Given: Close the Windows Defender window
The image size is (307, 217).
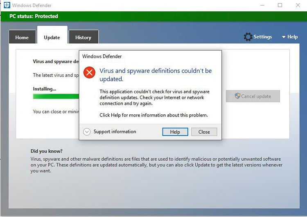Looking at the screenshot, I should (298, 5).
